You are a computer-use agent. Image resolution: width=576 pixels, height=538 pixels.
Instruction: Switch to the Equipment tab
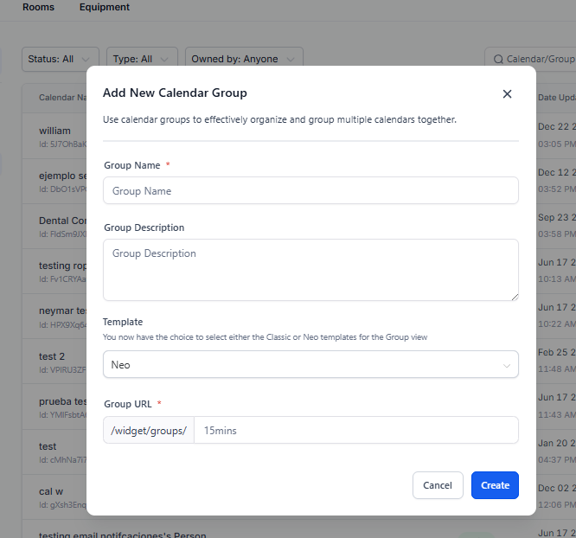[x=105, y=7]
